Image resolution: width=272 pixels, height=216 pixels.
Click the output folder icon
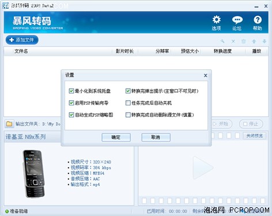click(x=9, y=124)
